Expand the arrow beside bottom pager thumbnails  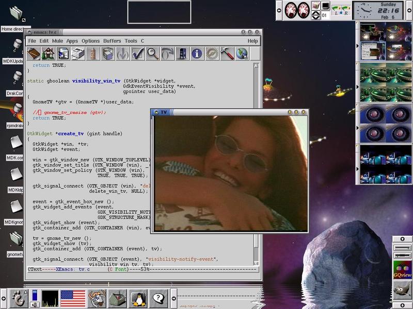[357, 169]
